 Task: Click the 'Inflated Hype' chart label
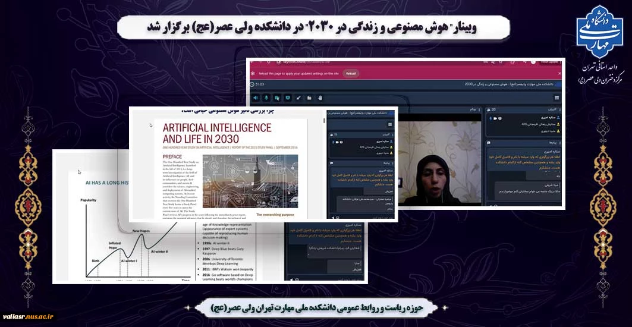115,245
